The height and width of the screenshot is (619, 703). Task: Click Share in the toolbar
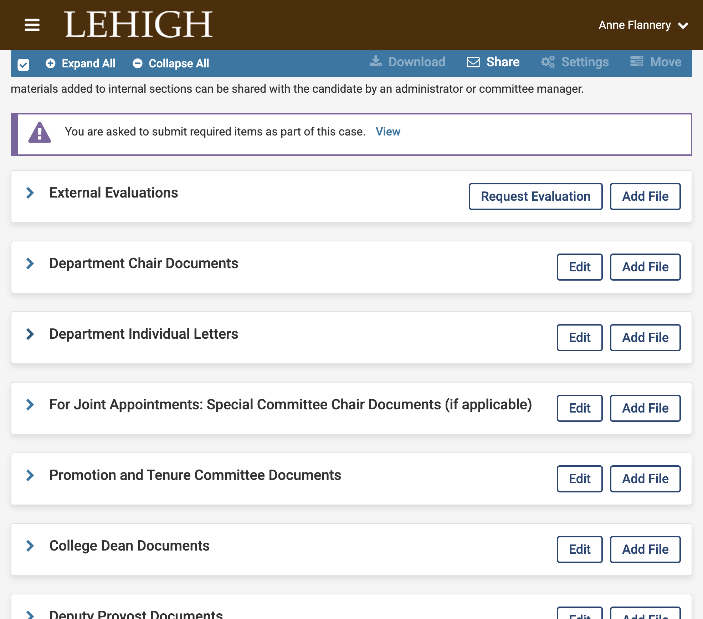click(493, 62)
